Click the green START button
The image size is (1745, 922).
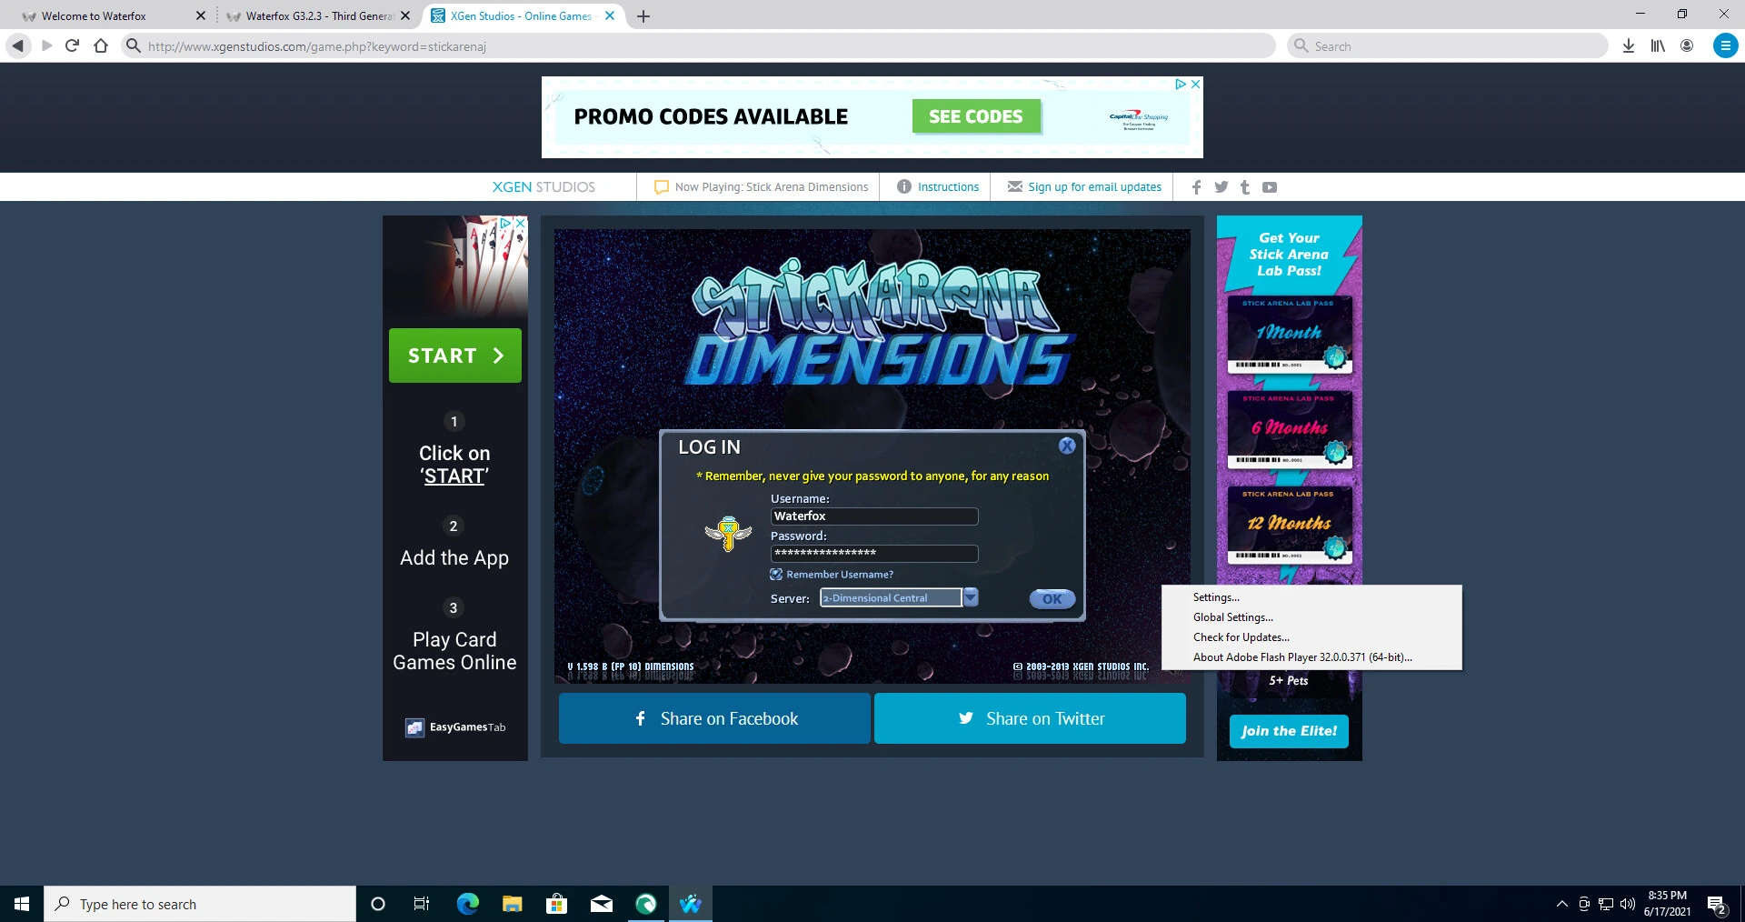click(x=455, y=356)
